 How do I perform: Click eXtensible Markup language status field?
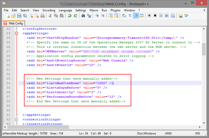(15, 133)
